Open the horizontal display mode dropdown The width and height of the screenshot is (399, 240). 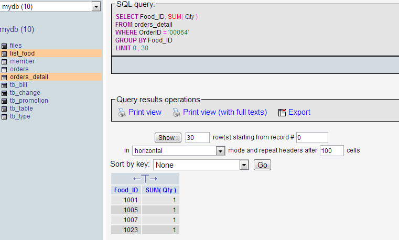pos(220,151)
